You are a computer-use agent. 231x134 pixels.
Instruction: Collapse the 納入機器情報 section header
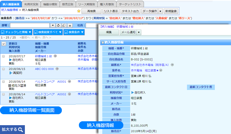(x=103, y=42)
